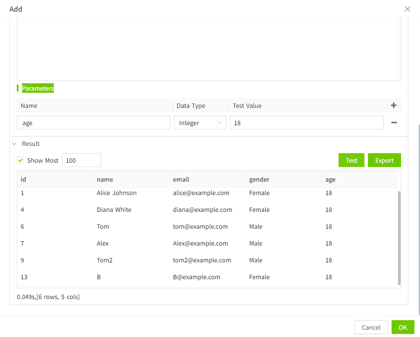Close the Add dialog
This screenshot has width=420, height=337.
coord(407,9)
